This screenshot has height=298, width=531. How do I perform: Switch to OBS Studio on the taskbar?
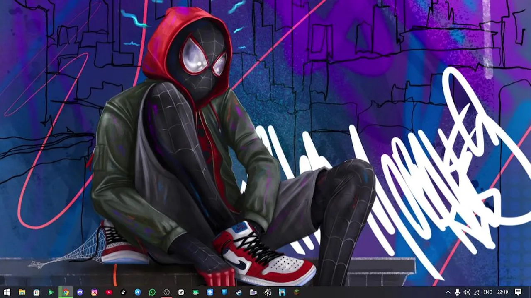coord(167,292)
